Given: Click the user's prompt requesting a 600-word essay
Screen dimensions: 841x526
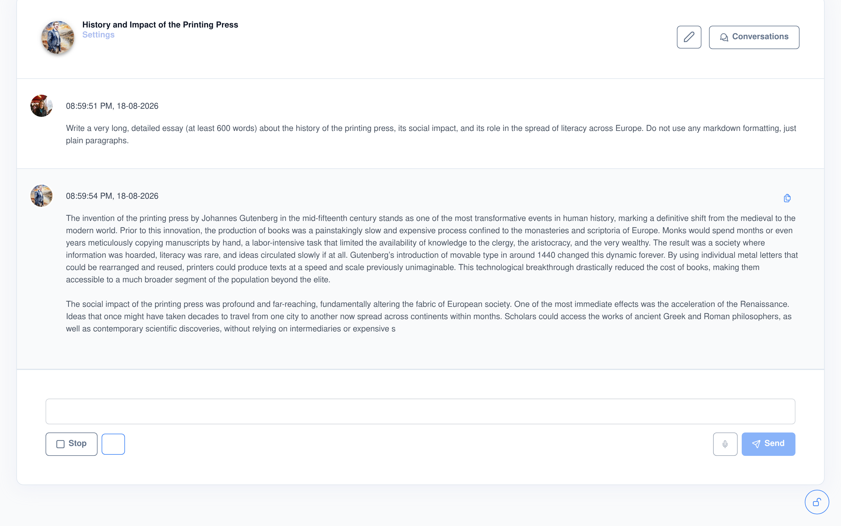Looking at the screenshot, I should pos(431,134).
